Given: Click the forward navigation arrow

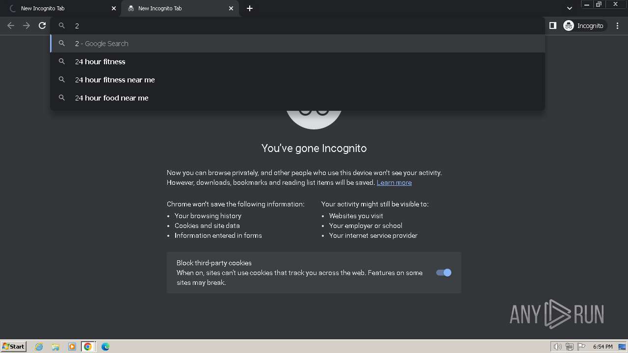Looking at the screenshot, I should click(26, 25).
